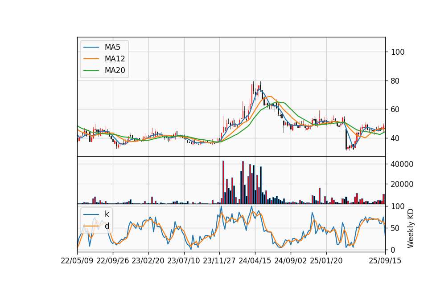Image resolution: width=428 pixels, height=307 pixels.
Task: Click the 23/07/10 date tick label
Action: (x=183, y=261)
